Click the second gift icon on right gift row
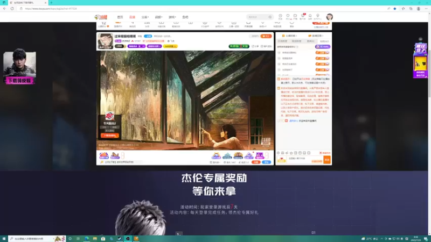Screen dimensions: 431x242 tap(227, 156)
